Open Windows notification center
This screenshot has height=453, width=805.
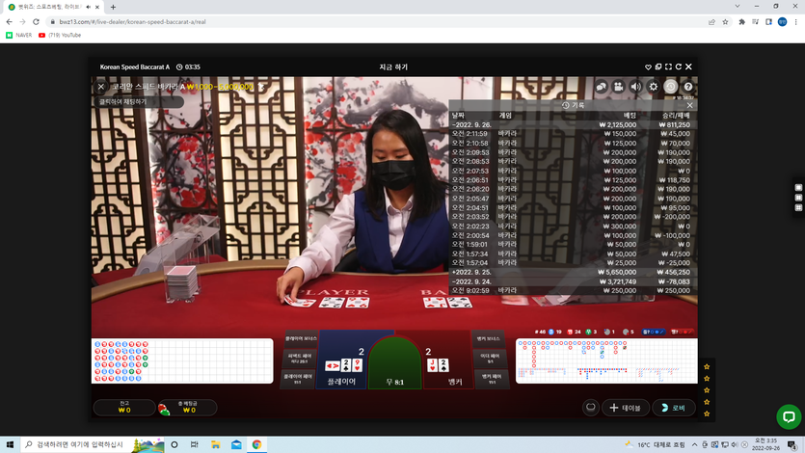point(792,444)
